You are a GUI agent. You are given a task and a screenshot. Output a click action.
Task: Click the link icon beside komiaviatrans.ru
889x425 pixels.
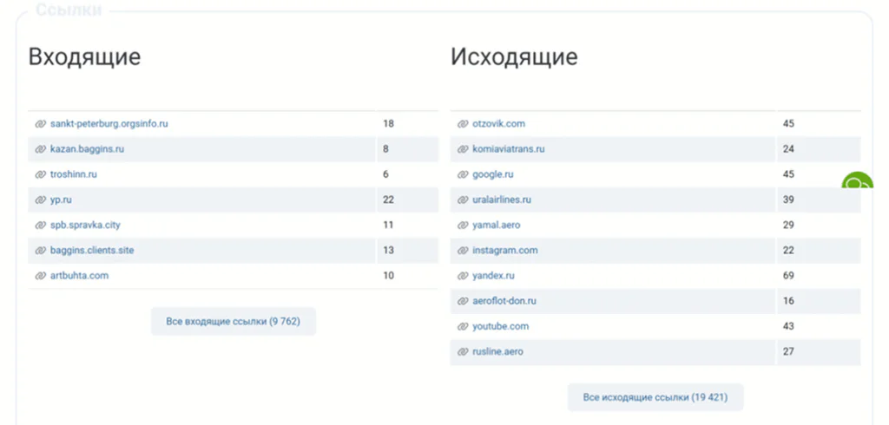pos(463,149)
